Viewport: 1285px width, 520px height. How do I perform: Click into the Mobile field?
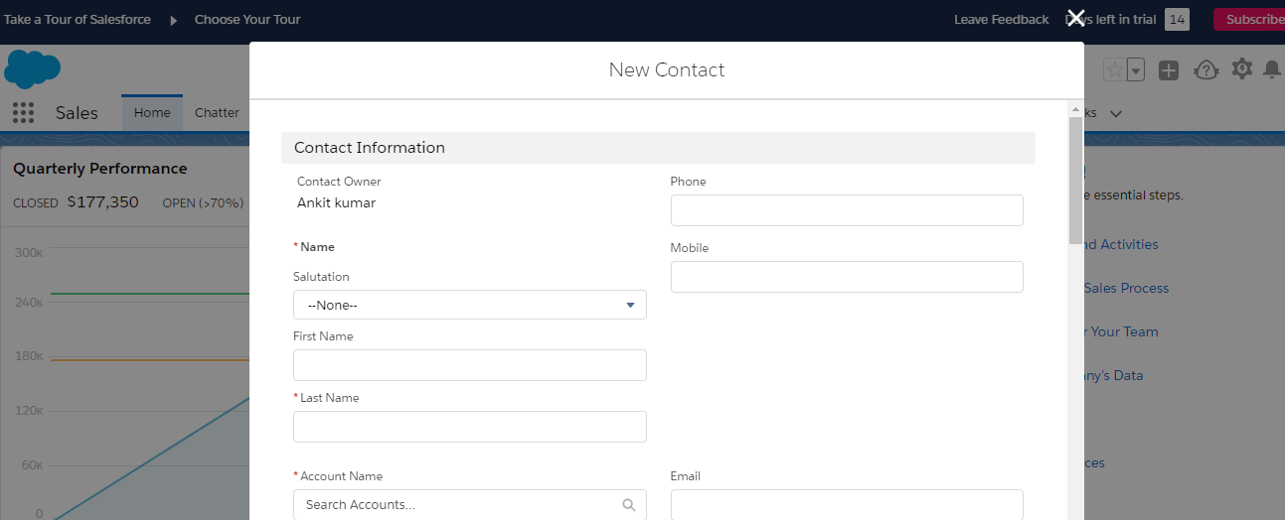[x=847, y=277]
